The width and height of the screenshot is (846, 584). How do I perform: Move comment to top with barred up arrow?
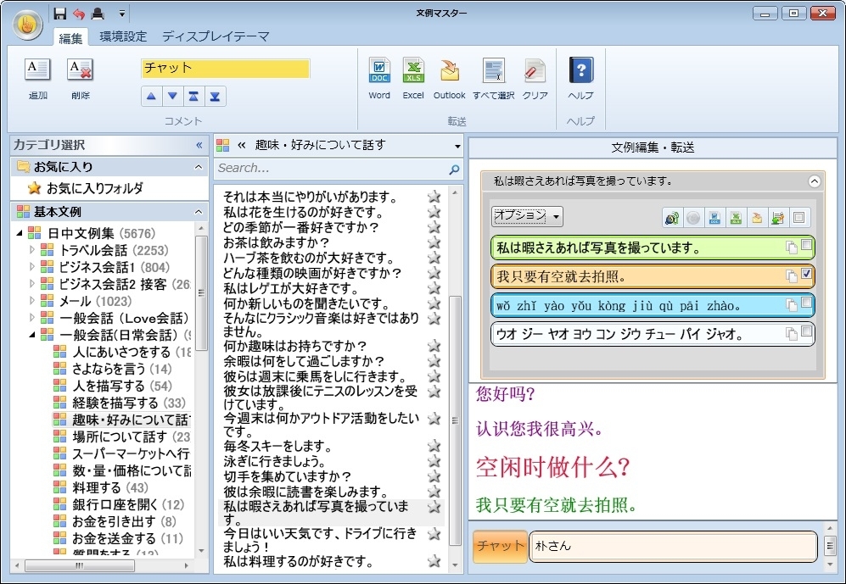[x=193, y=97]
